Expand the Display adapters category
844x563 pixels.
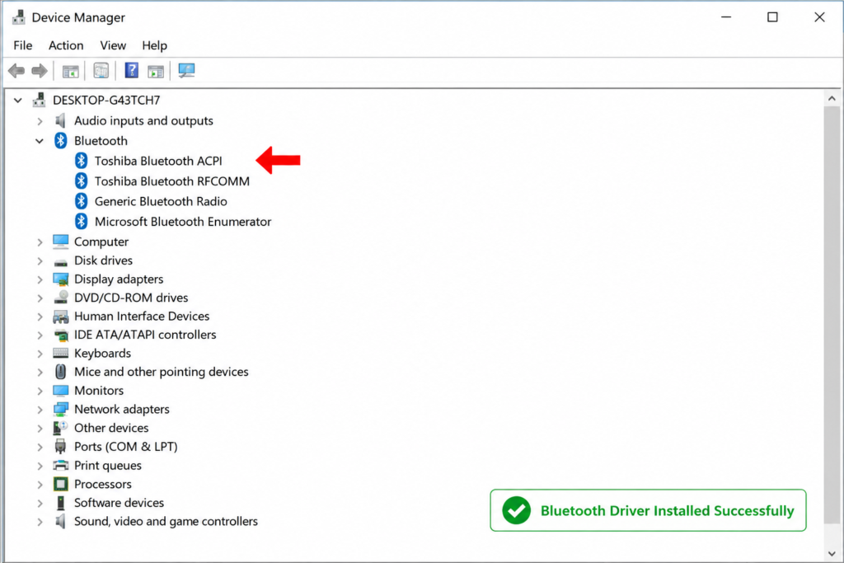point(40,279)
